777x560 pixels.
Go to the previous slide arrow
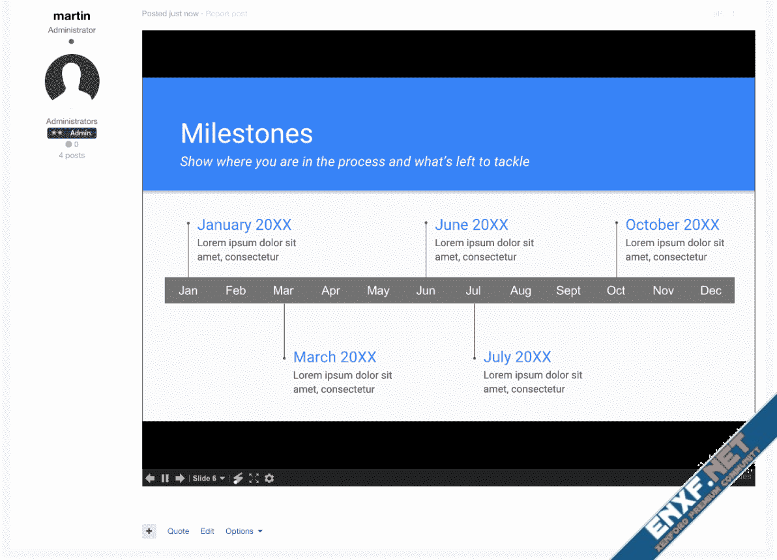click(x=150, y=479)
